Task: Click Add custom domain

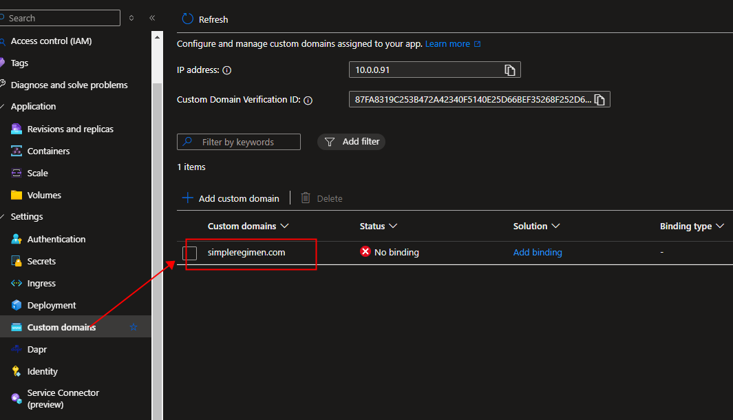Action: pos(231,198)
